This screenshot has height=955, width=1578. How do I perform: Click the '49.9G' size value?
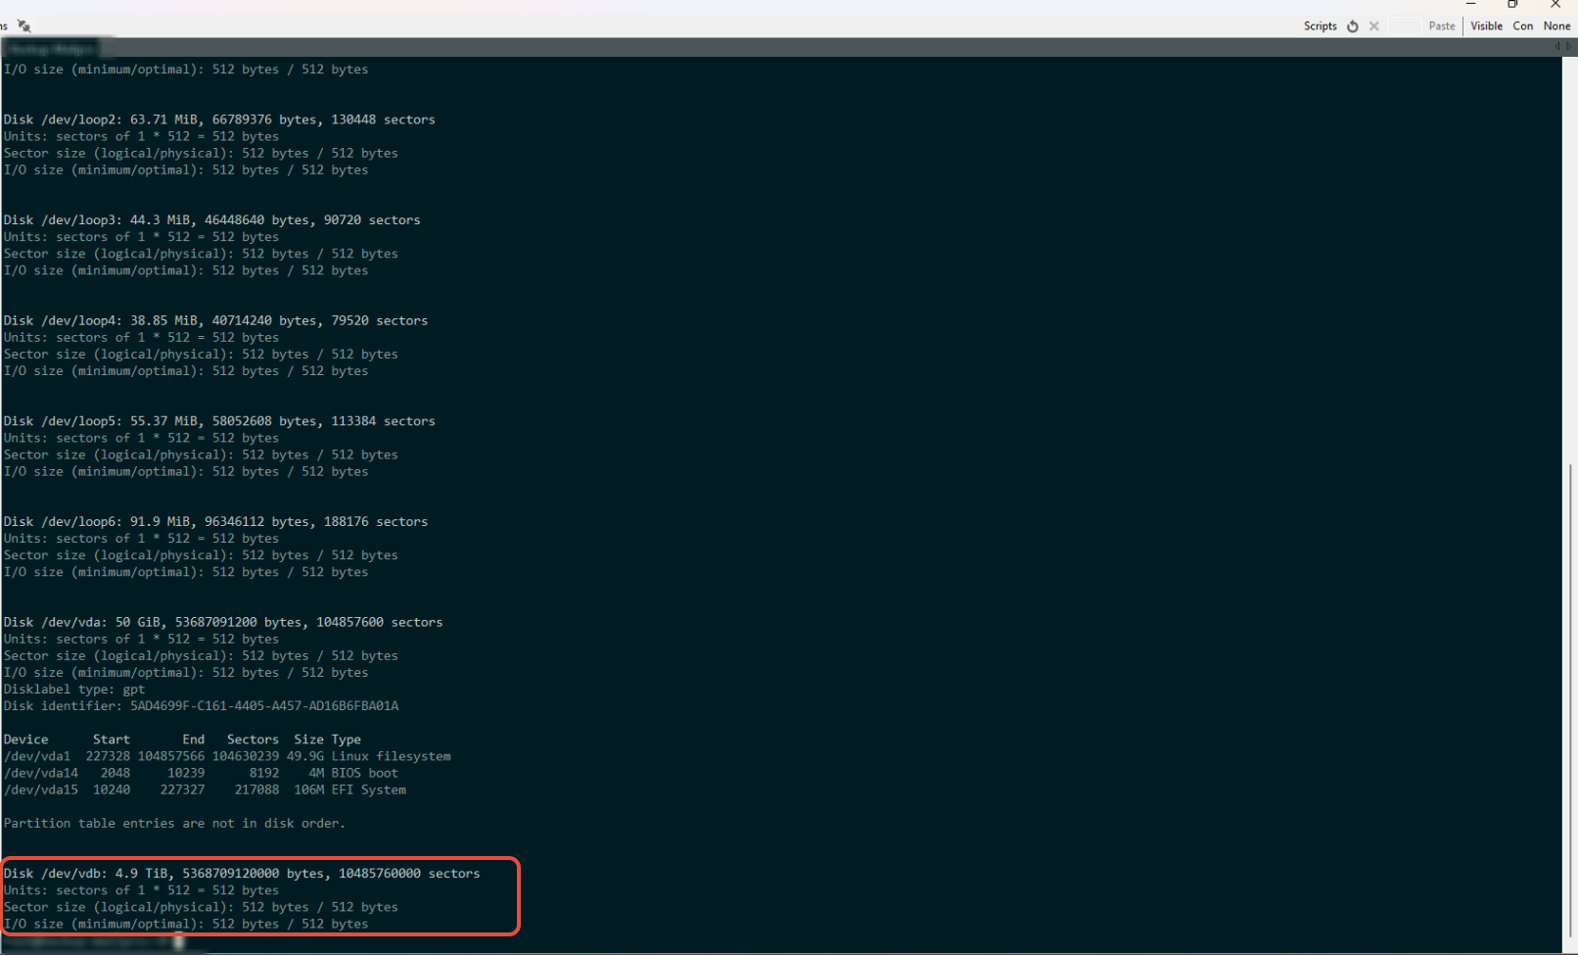tap(305, 756)
